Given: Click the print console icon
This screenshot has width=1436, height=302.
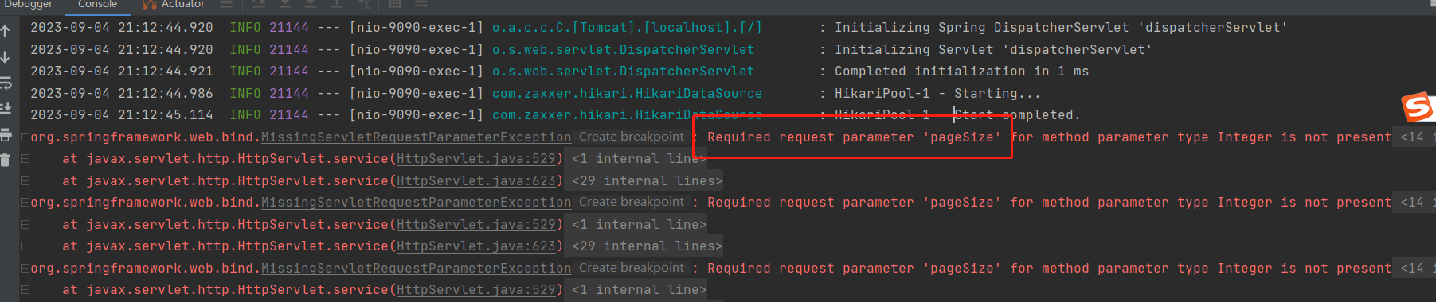Looking at the screenshot, I should pyautogui.click(x=6, y=134).
